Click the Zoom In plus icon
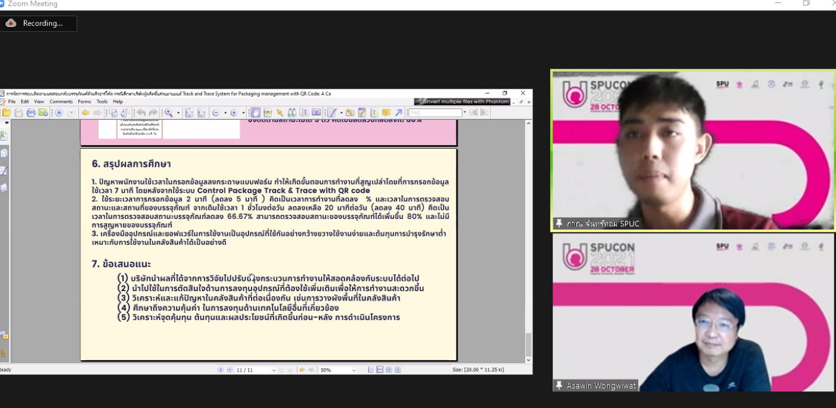 coord(234,113)
